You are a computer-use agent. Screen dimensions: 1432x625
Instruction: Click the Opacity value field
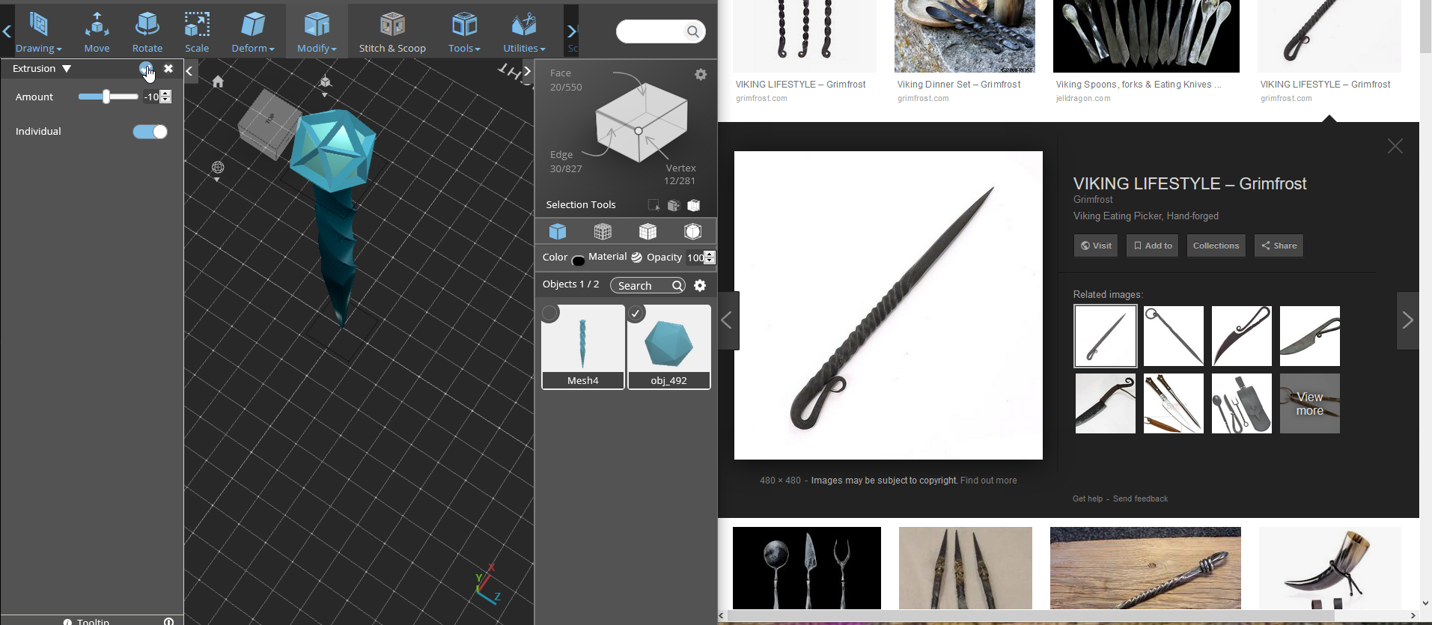[695, 257]
